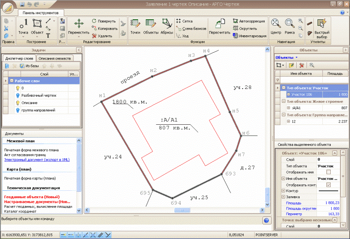The width and height of the screenshot is (350, 239).
Task: Click Удалить delete tool
Action: 102,36
